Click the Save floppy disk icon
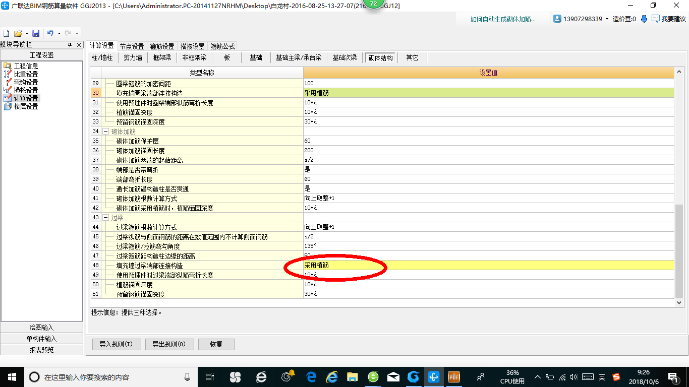 (x=36, y=33)
